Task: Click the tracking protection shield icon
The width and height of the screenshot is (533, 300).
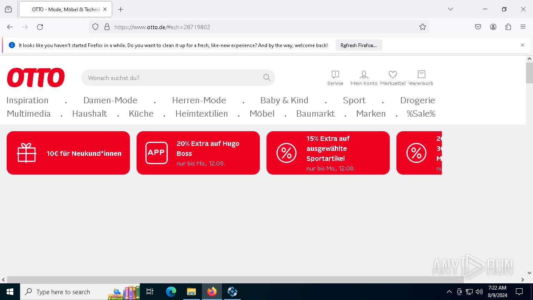Action: (x=95, y=27)
